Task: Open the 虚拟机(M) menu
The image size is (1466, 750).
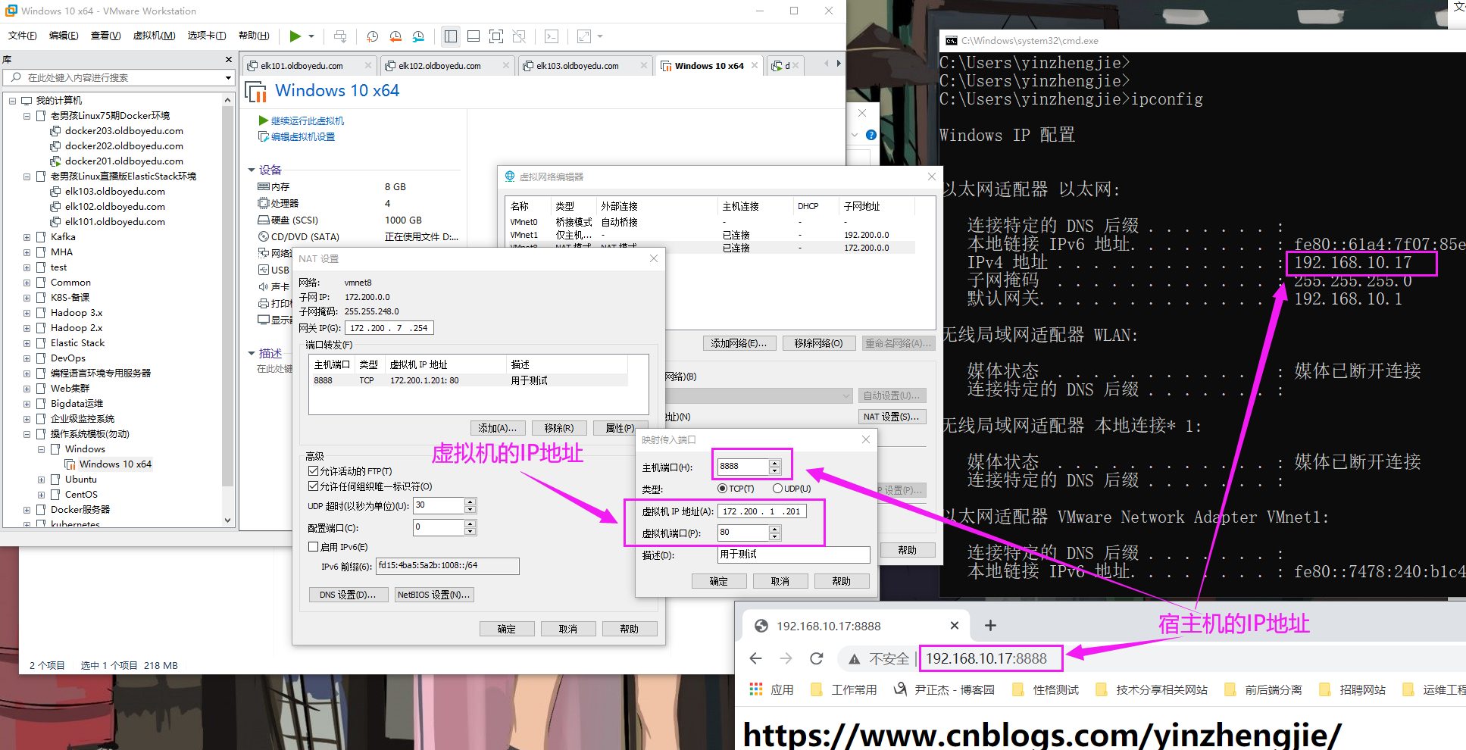Action: pos(154,36)
